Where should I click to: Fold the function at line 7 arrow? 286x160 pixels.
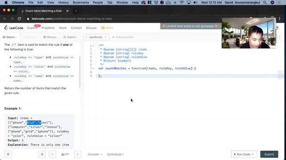(93, 68)
